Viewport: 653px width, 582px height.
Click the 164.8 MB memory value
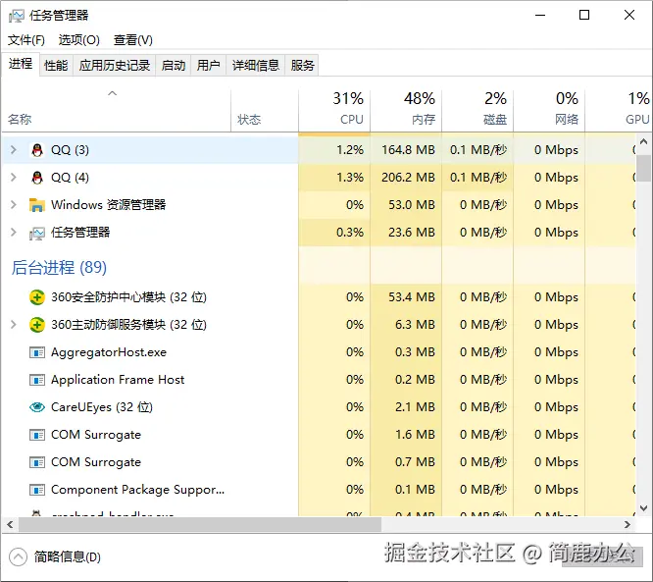pyautogui.click(x=408, y=150)
